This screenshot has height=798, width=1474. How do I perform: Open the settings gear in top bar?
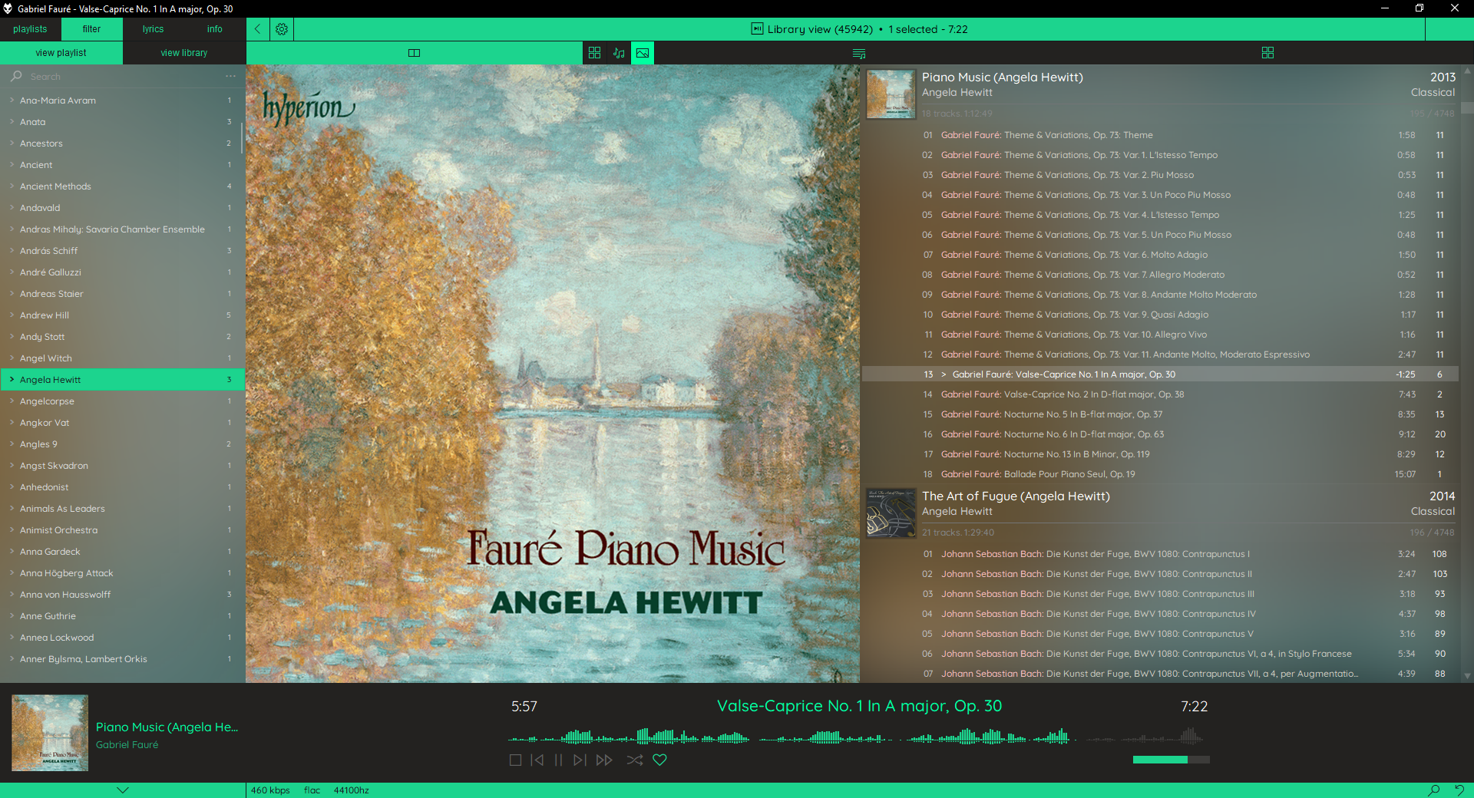coord(282,29)
